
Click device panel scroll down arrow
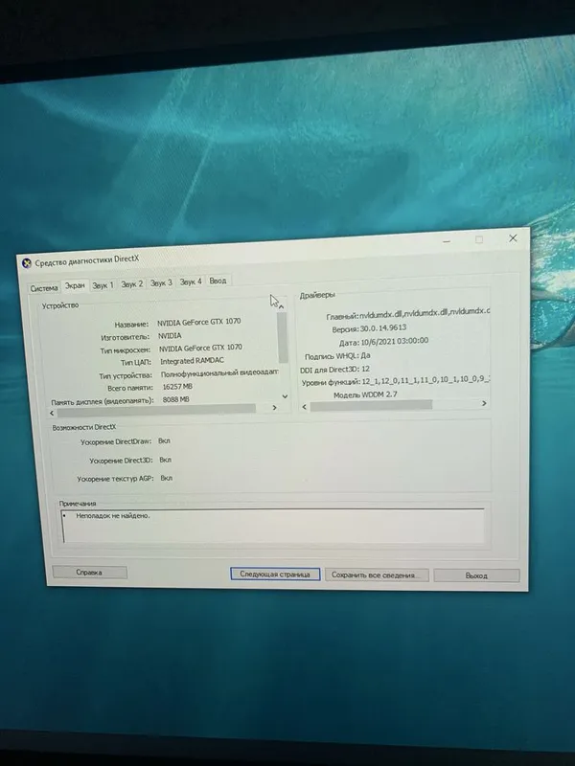(x=285, y=396)
